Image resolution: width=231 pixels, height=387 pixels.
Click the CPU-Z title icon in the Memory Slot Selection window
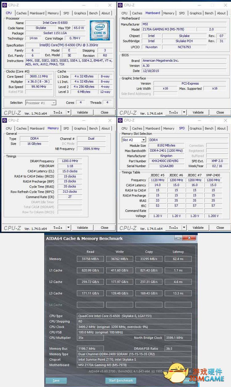pyautogui.click(x=120, y=120)
